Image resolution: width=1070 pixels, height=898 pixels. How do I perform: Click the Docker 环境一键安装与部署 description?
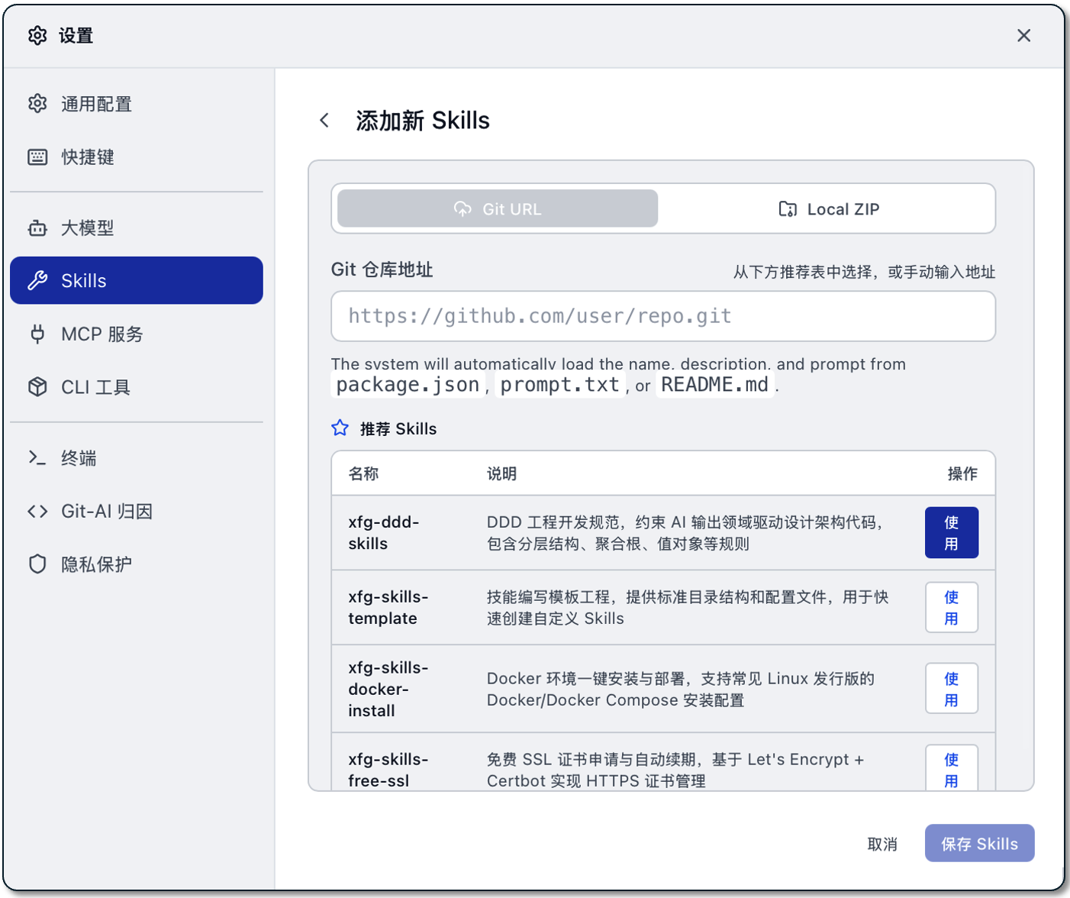(681, 690)
